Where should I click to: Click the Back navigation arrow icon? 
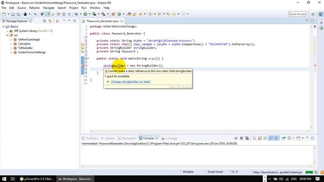point(174,14)
